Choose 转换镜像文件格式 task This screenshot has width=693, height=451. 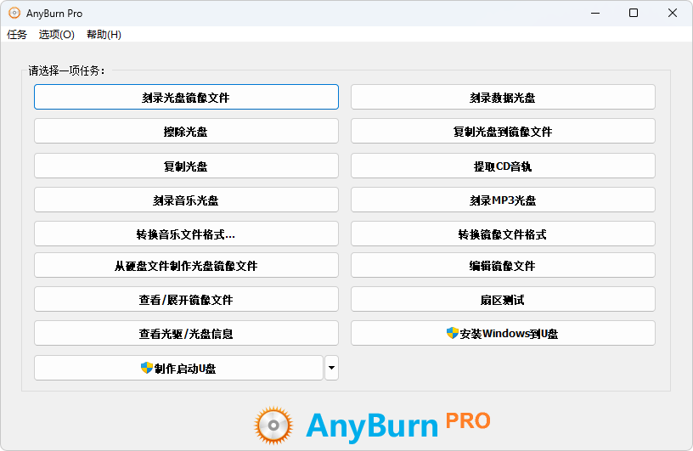point(503,234)
